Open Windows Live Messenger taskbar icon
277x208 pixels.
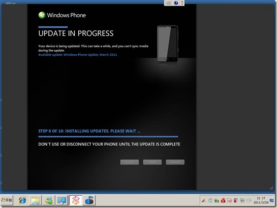[49, 200]
